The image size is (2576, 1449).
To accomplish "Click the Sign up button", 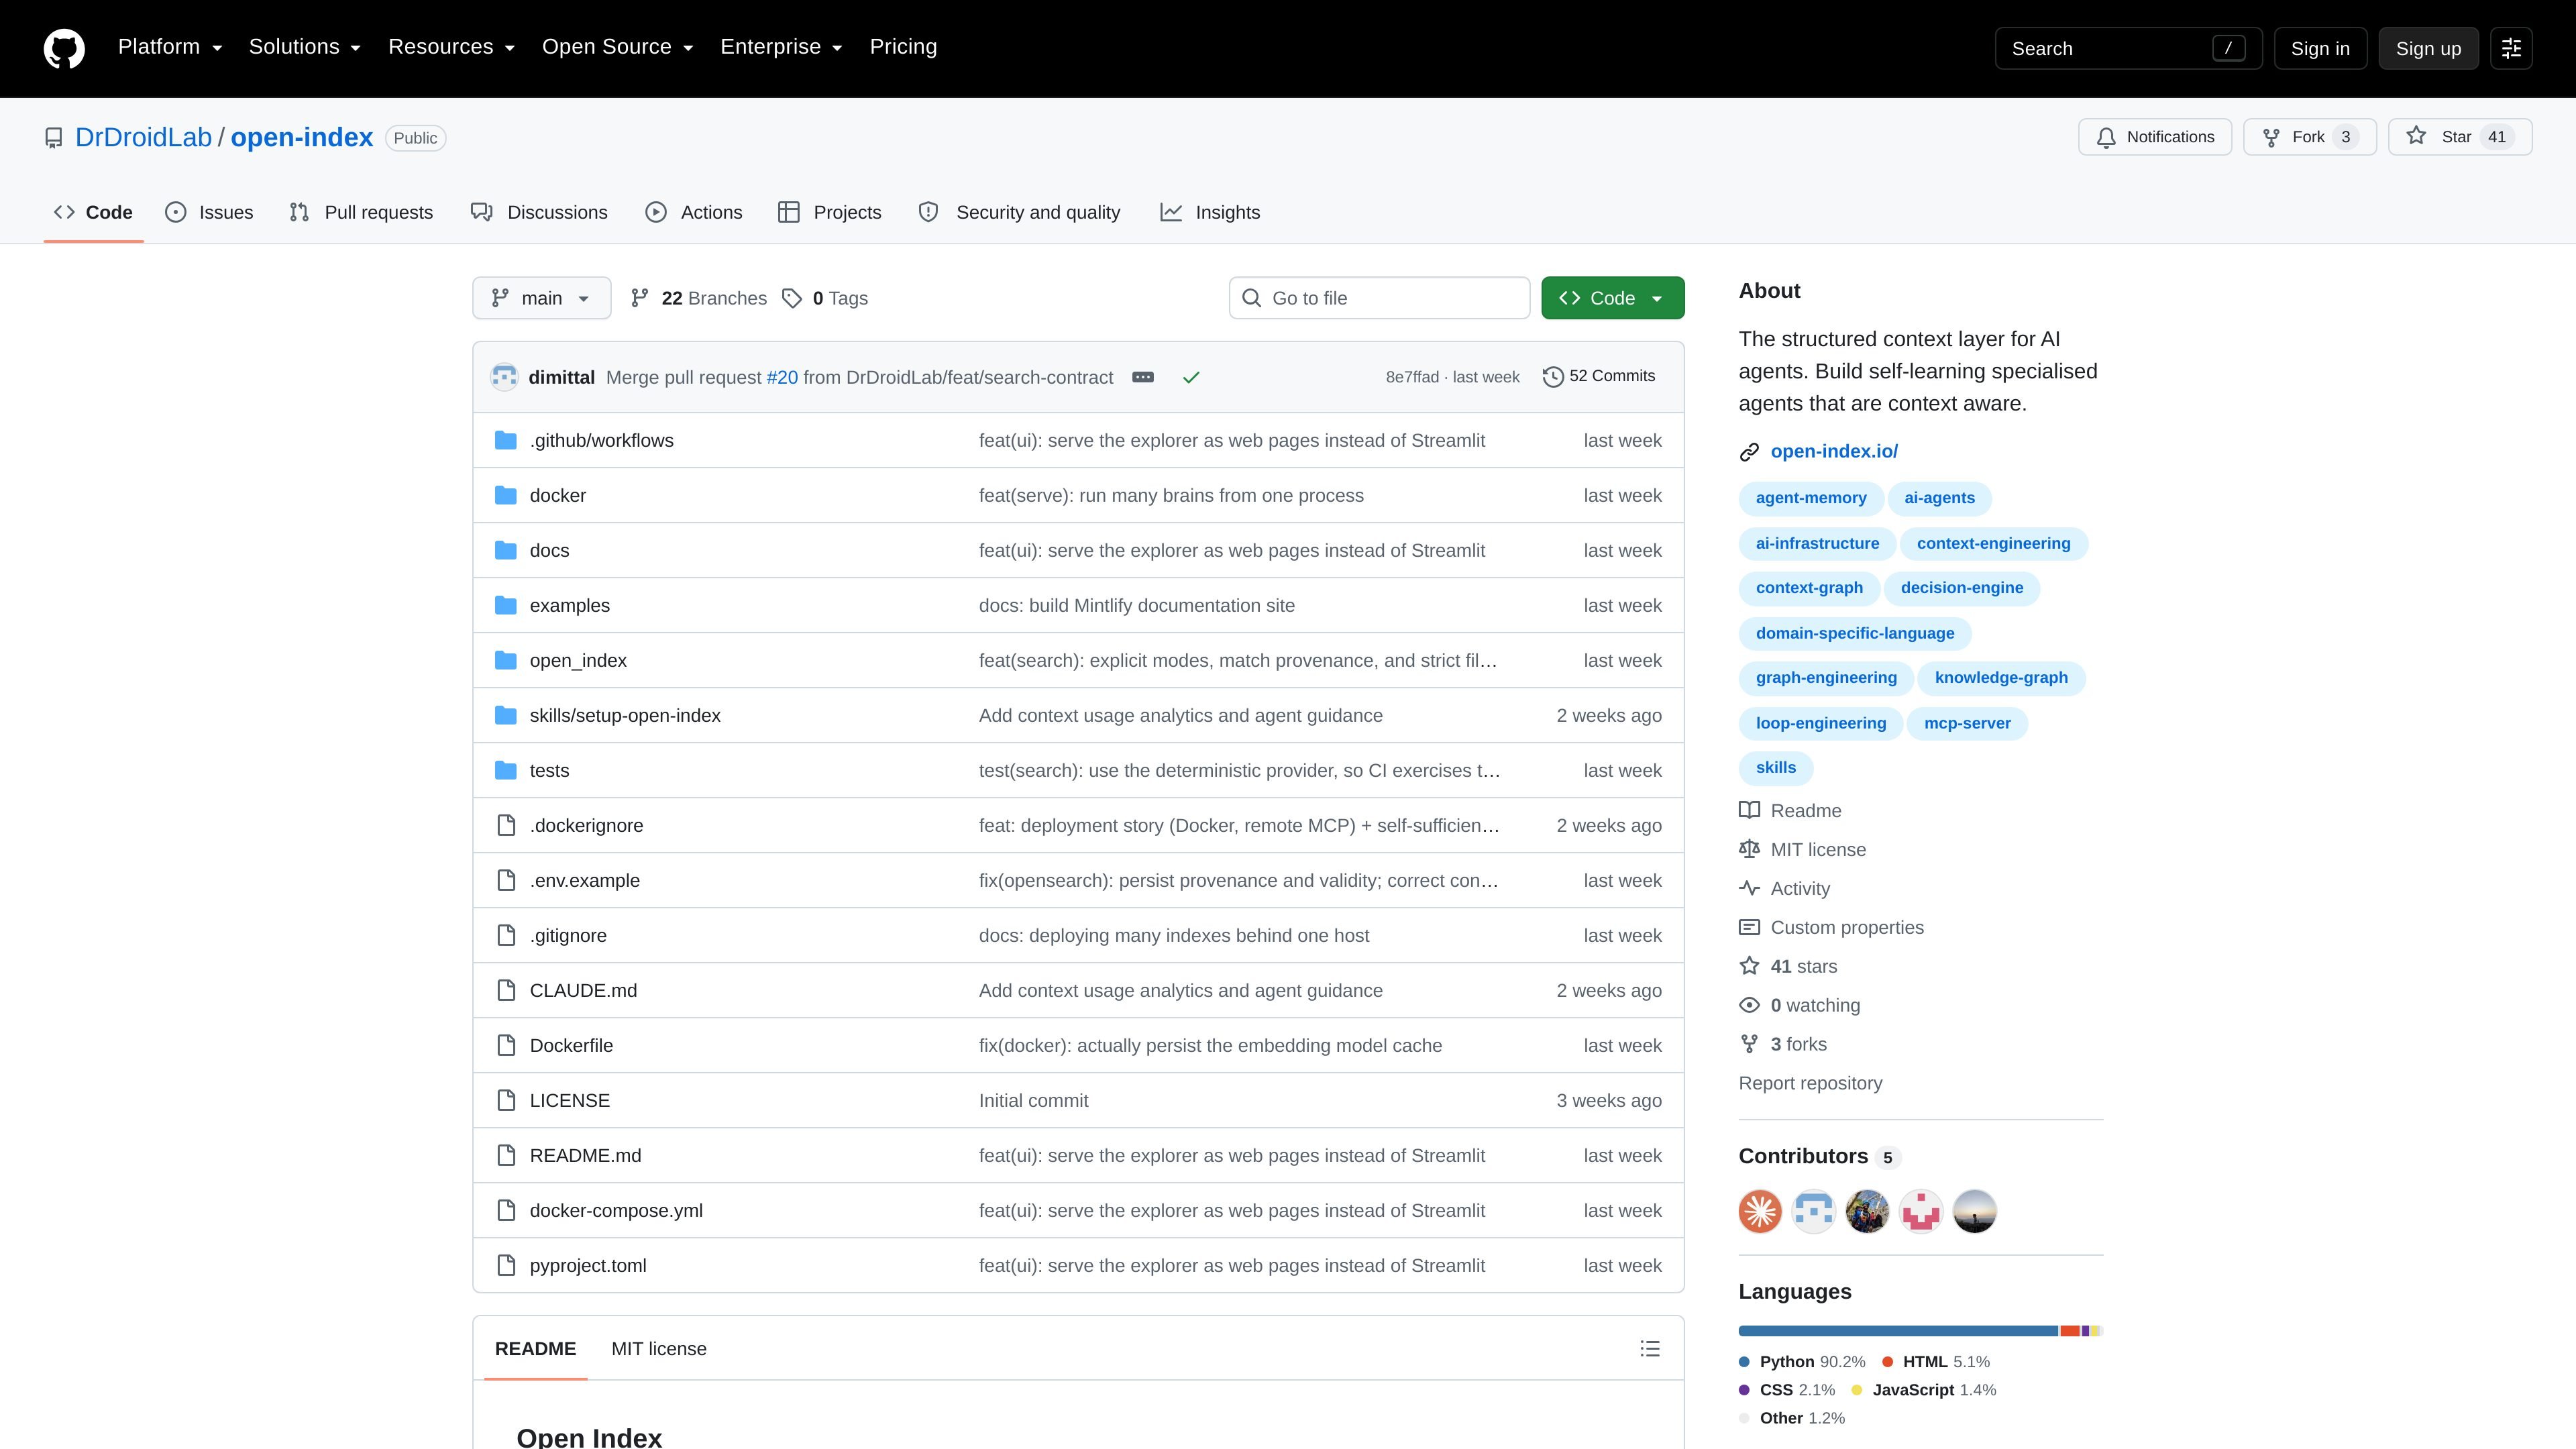I will pyautogui.click(x=2428, y=48).
